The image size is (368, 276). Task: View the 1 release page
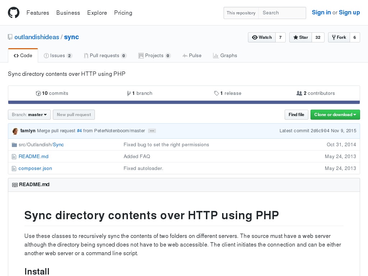click(227, 93)
